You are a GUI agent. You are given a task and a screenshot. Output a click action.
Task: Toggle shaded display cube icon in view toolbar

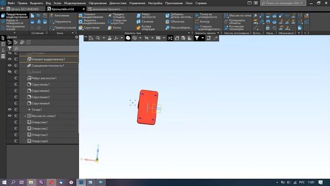click(x=128, y=38)
